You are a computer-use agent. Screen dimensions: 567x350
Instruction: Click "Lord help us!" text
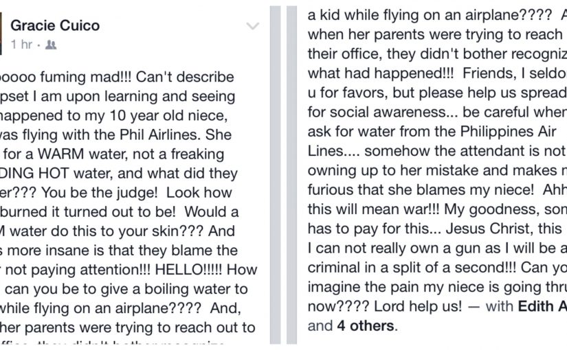(418, 306)
